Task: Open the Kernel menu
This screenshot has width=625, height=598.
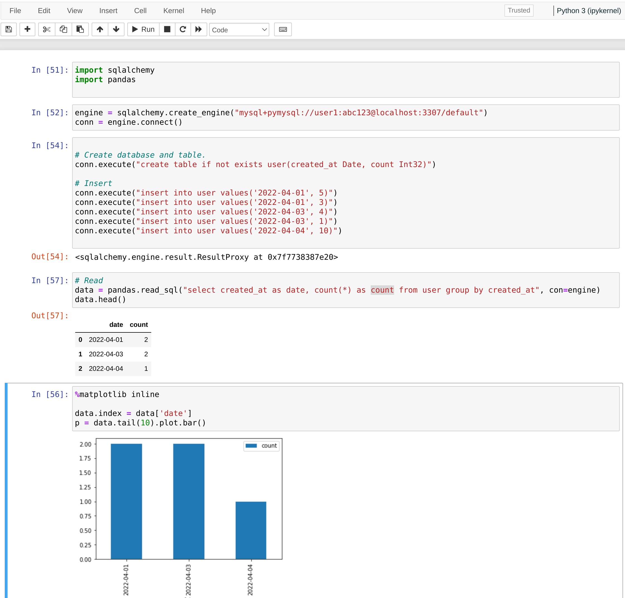Action: (174, 11)
